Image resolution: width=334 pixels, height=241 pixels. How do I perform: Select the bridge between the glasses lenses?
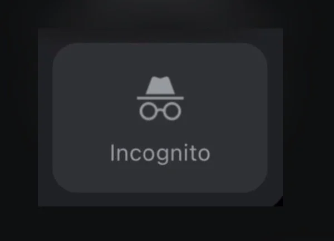click(160, 110)
